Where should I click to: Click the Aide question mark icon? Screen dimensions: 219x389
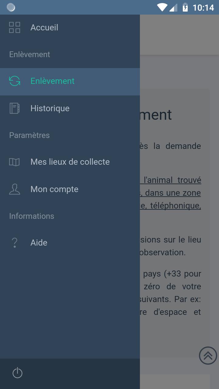(15, 243)
